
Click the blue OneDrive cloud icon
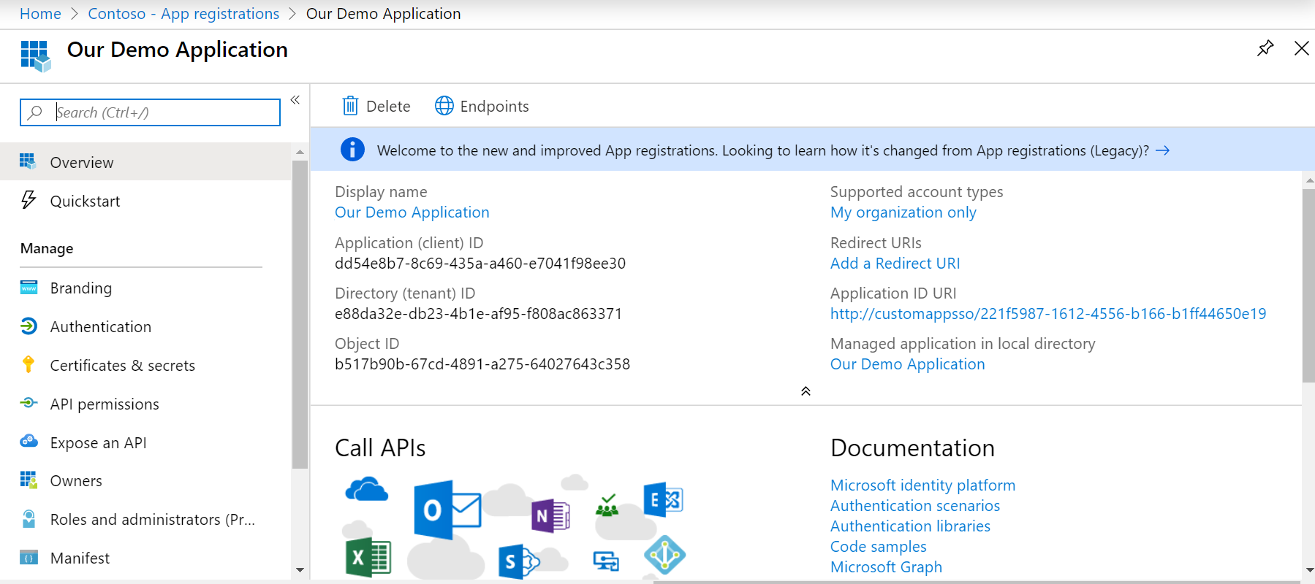[366, 489]
